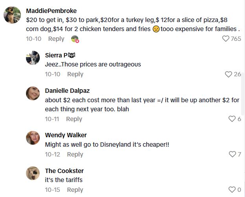
Task: Open Wendy Walker's profile picture
Action: point(33,138)
